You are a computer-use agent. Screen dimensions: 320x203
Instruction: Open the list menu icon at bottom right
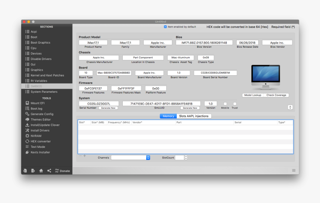pos(294,170)
